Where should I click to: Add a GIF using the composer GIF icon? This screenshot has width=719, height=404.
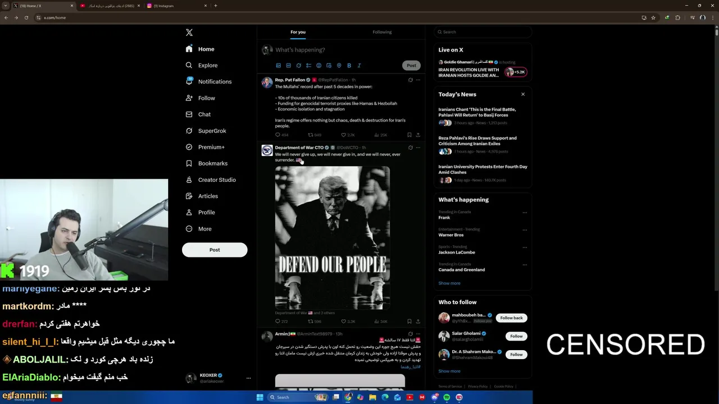(288, 66)
